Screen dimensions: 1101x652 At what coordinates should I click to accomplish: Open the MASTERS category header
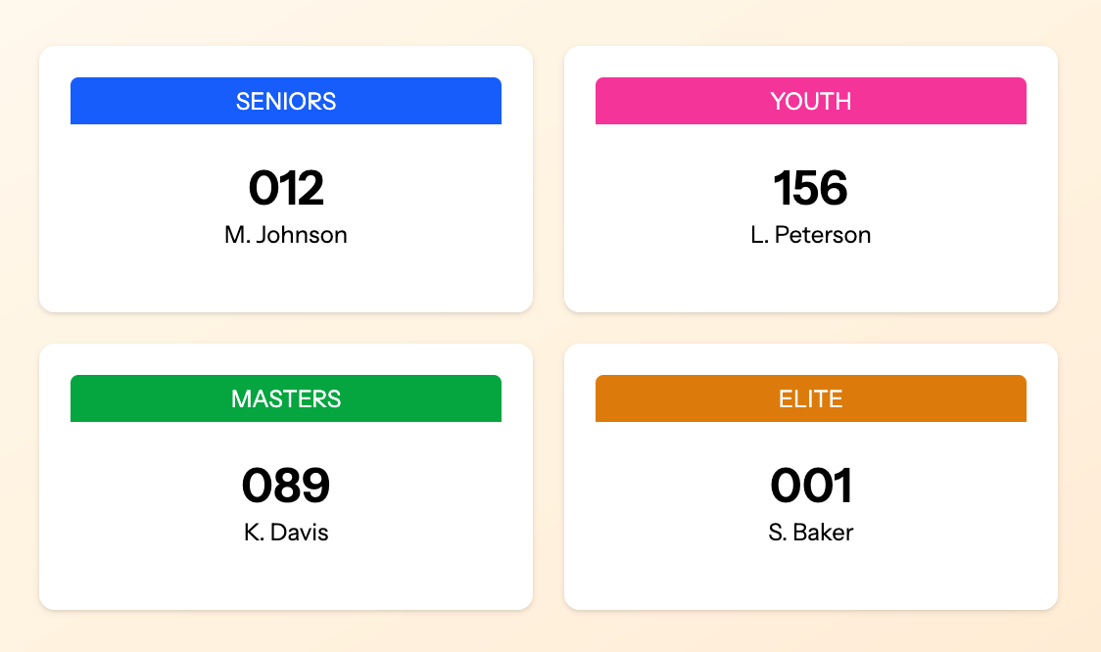click(286, 398)
